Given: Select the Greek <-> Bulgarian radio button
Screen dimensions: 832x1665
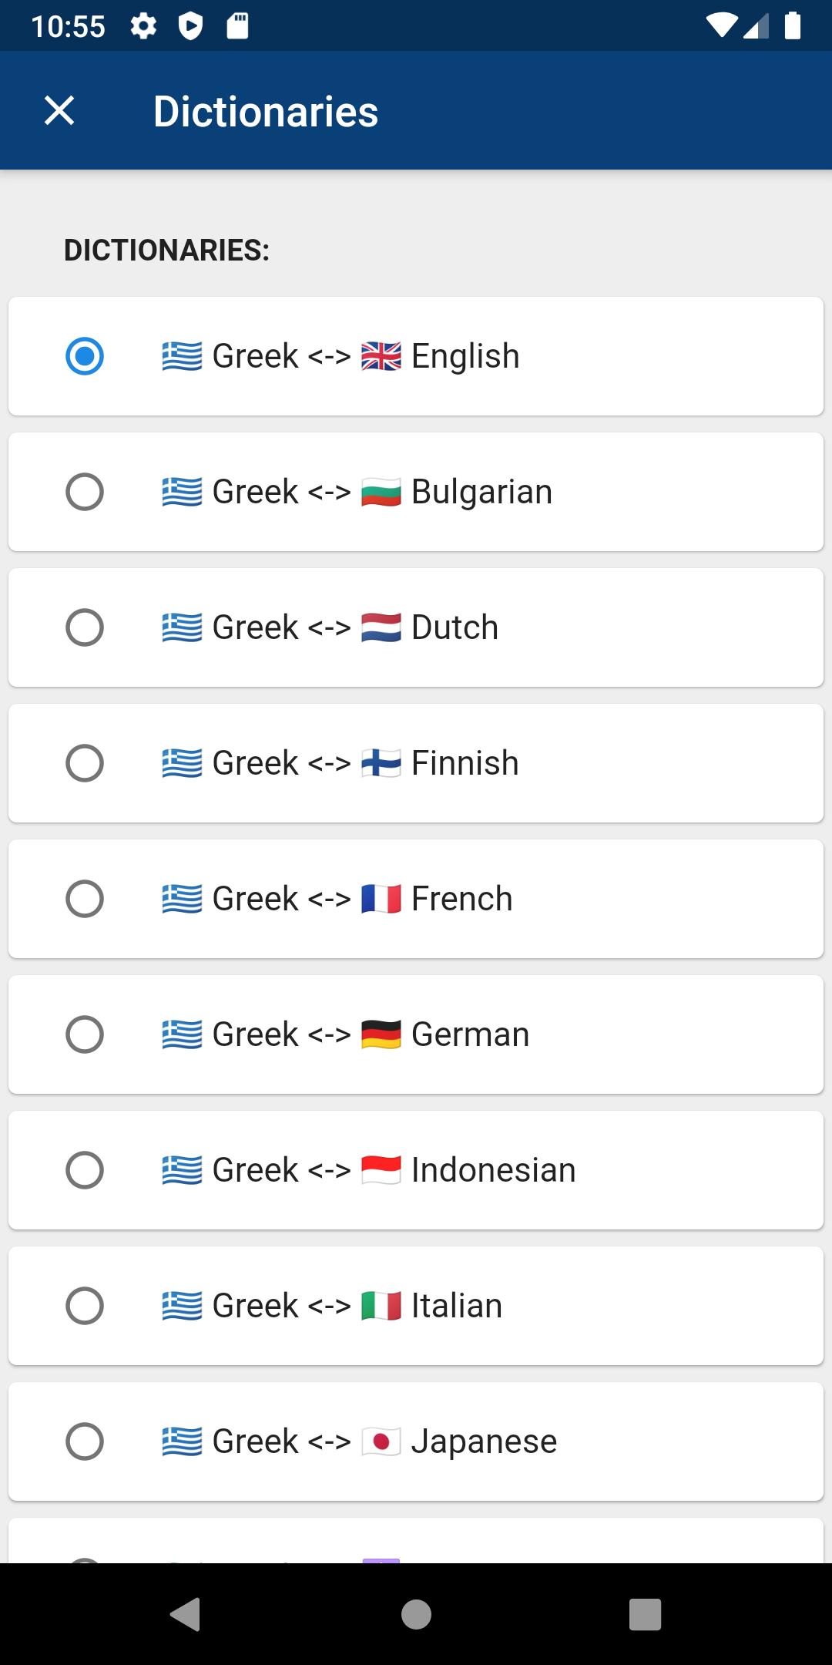Looking at the screenshot, I should pyautogui.click(x=85, y=492).
